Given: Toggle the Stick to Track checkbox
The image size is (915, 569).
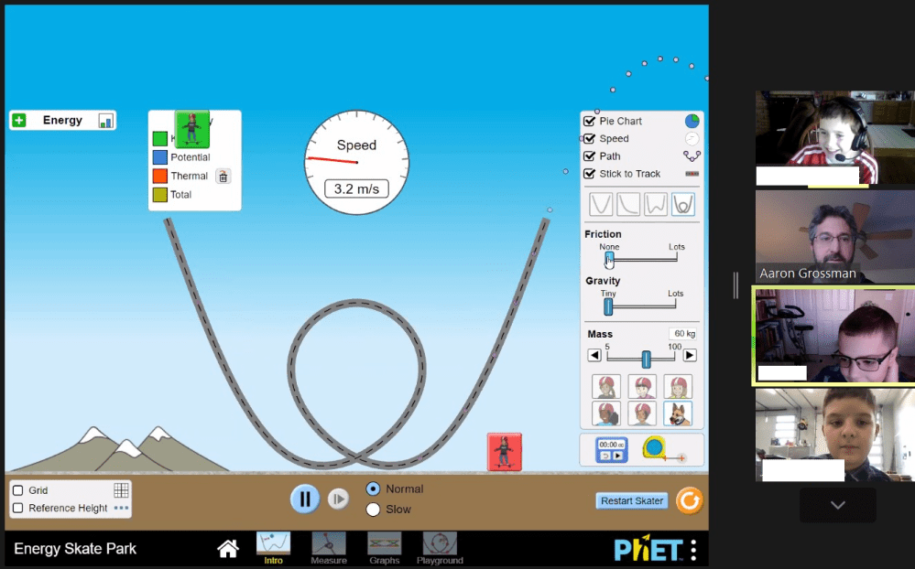Looking at the screenshot, I should coord(590,174).
